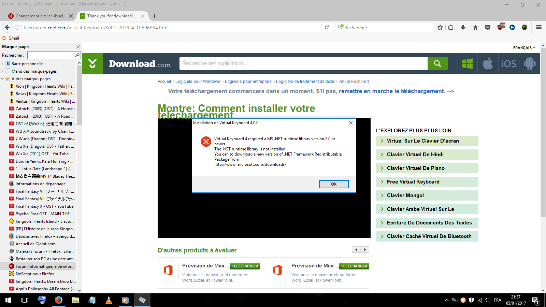Open the Édition menu
The image size is (546, 307).
(x=24, y=3)
